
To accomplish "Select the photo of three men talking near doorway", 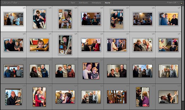I will pos(168,19).
